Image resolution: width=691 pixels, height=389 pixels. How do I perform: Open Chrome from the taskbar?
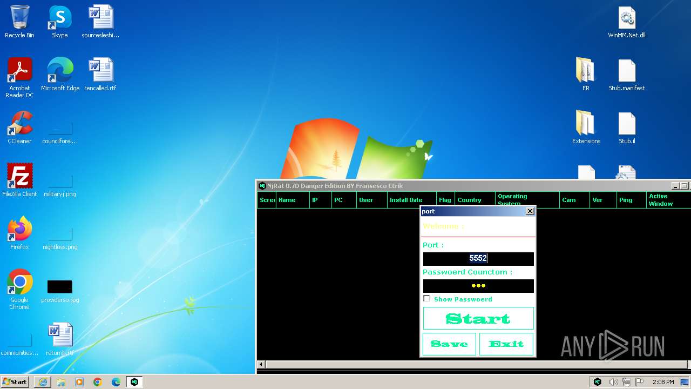click(x=98, y=382)
